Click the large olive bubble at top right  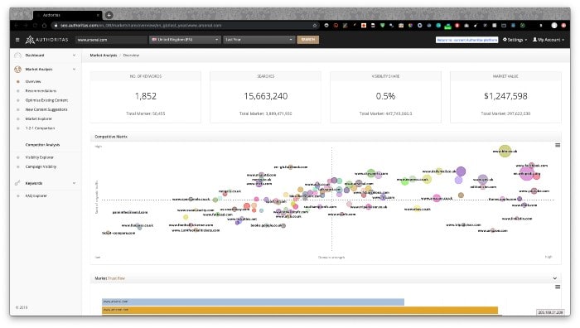[505, 151]
